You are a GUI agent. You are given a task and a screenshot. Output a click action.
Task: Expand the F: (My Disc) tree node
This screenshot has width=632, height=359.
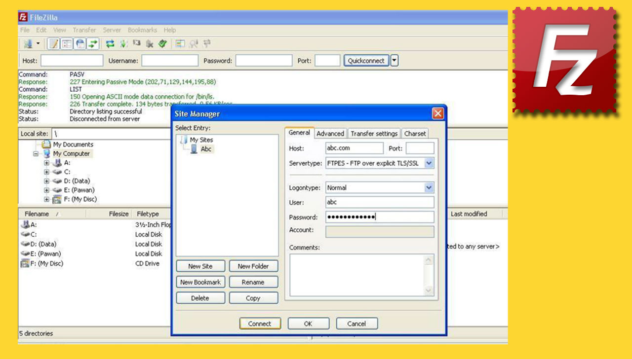click(46, 199)
